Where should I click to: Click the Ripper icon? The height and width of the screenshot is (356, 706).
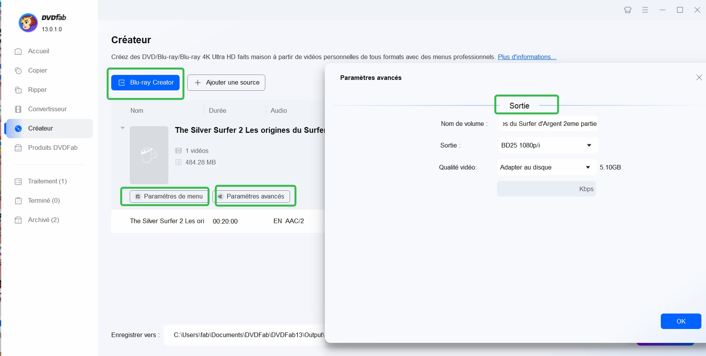(18, 90)
